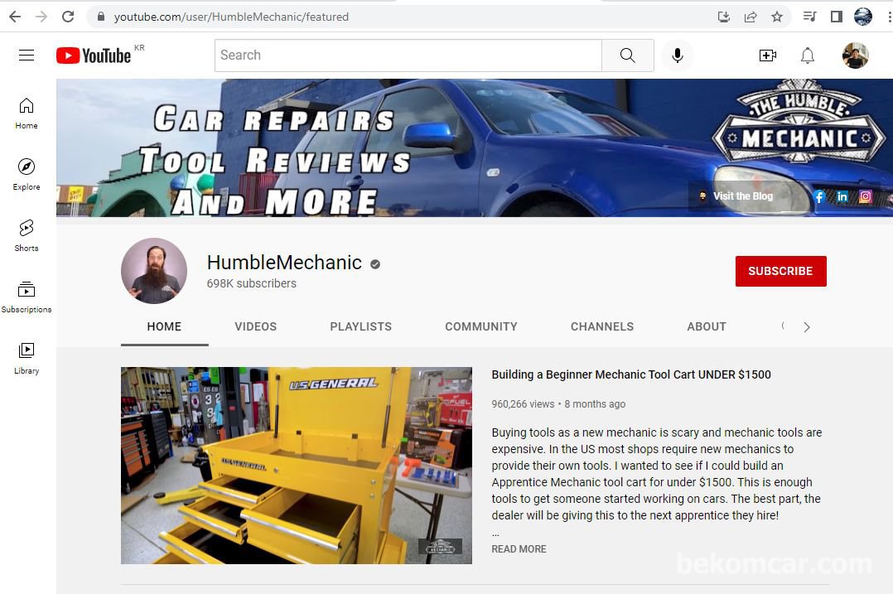Screen dimensions: 893x594
Task: Switch to the ABOUT tab
Action: pos(706,326)
